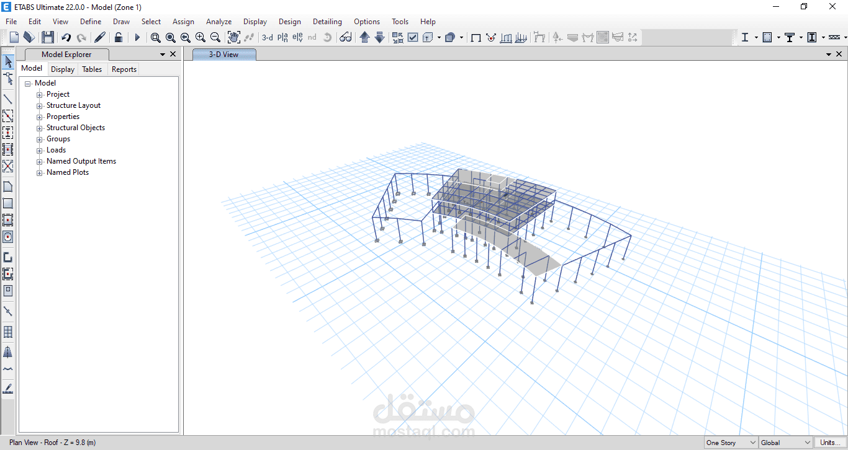The height and width of the screenshot is (450, 848).
Task: Expand the Structure Layout node
Action: pyautogui.click(x=40, y=106)
